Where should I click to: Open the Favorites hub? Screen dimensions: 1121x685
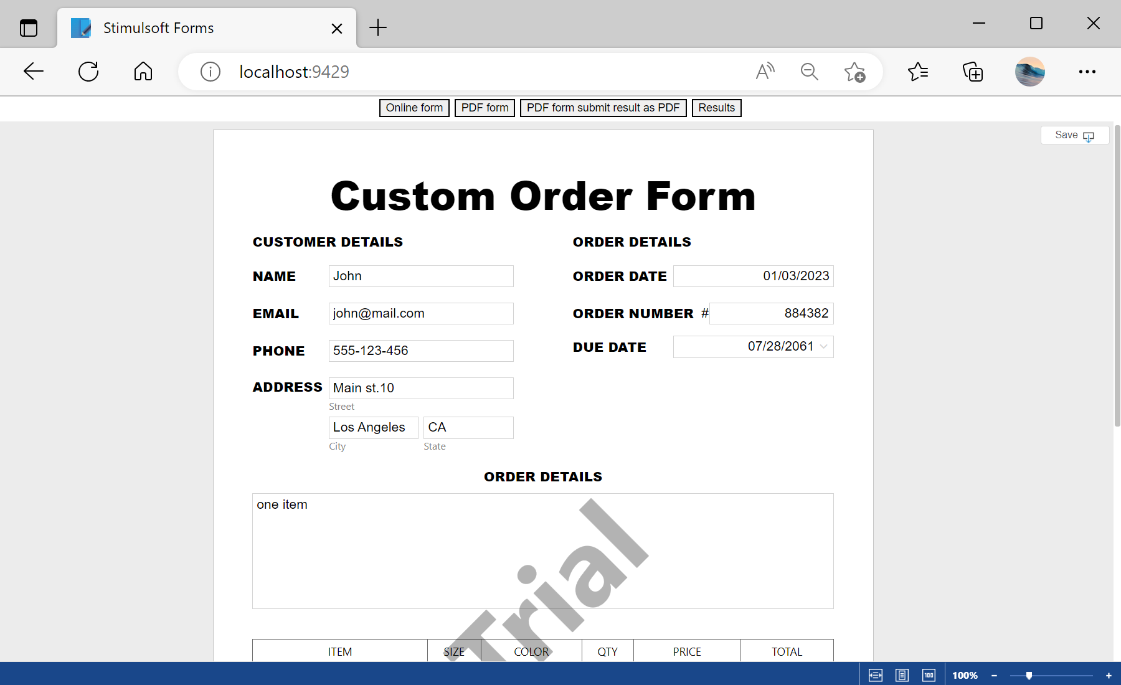click(x=917, y=71)
